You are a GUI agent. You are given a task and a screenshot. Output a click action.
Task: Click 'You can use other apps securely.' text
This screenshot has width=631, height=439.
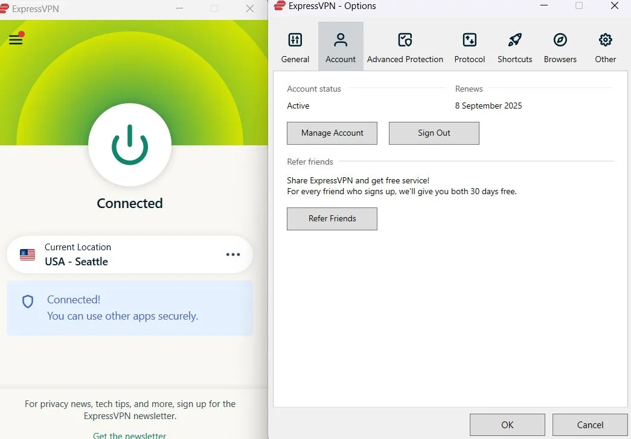coord(123,316)
